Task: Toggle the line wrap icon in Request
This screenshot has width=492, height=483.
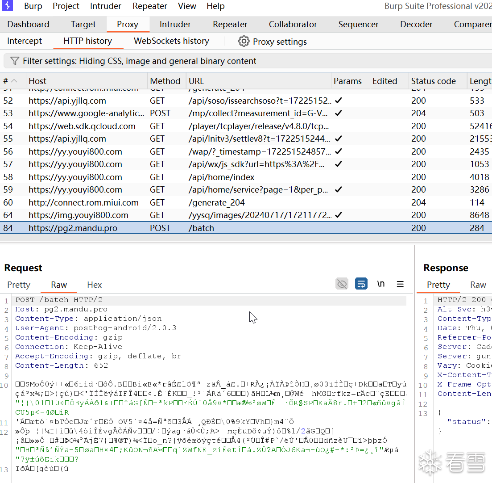Action: 361,284
